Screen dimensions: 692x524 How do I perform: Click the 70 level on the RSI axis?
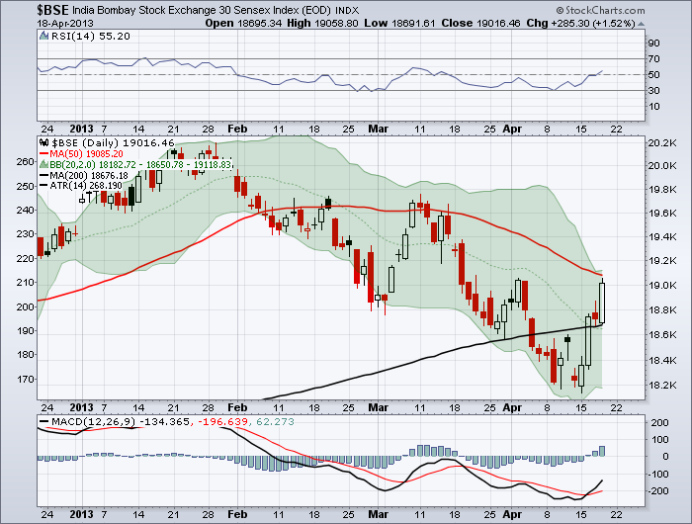pos(654,58)
